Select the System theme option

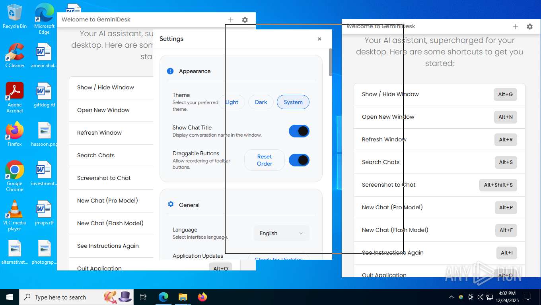tap(293, 102)
